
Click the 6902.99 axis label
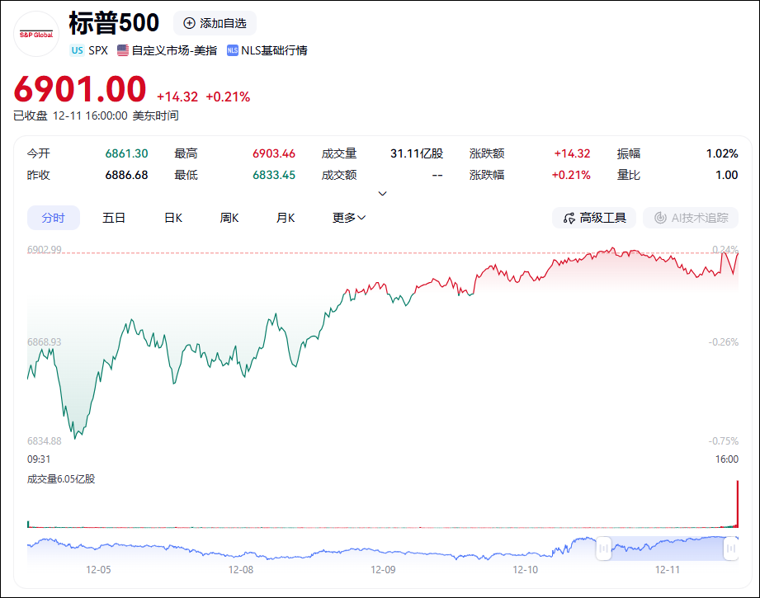[x=44, y=250]
